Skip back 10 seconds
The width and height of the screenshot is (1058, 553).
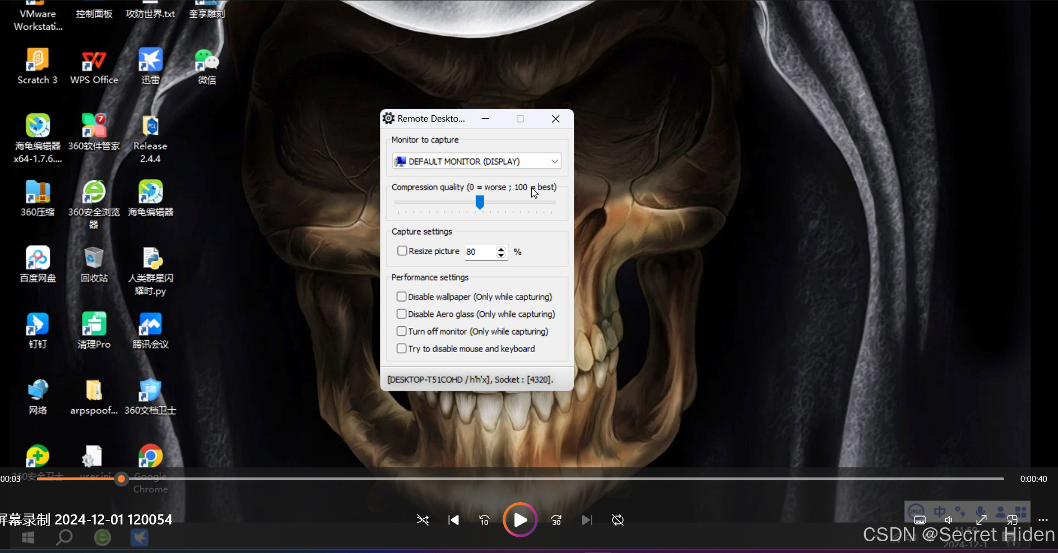point(485,520)
